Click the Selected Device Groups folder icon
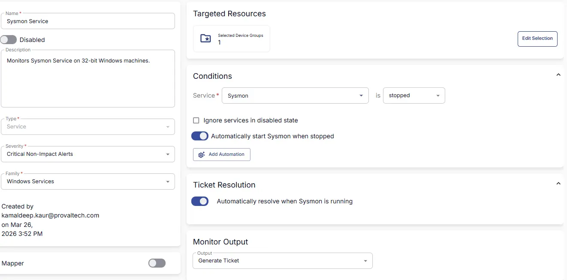 point(206,39)
